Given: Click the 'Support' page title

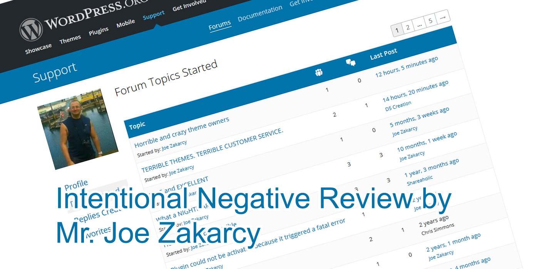Looking at the screenshot, I should (x=55, y=73).
